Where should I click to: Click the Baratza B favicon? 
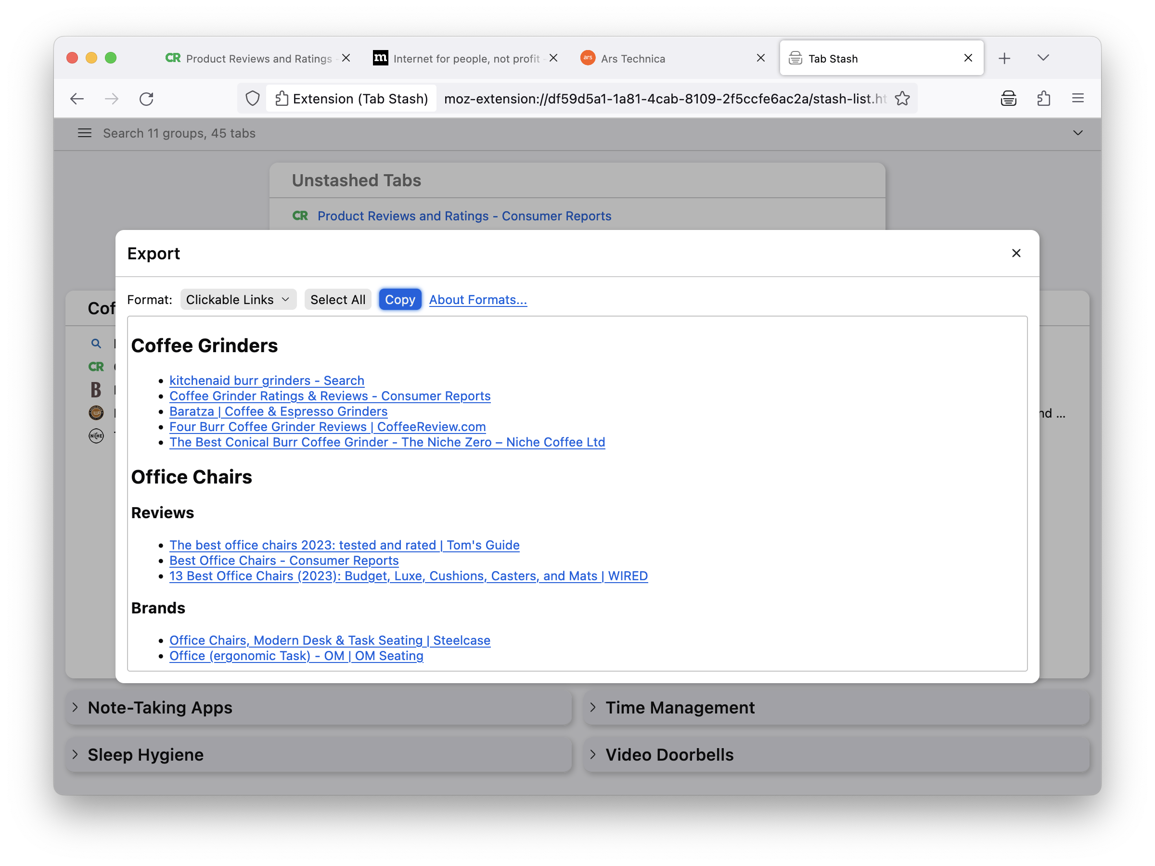tap(96, 390)
